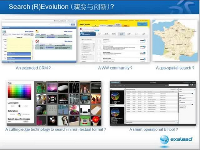Open the dropdown at the bottom of the BI filters
Image resolution: width=200 pixels, height=150 pixels.
coord(183,108)
